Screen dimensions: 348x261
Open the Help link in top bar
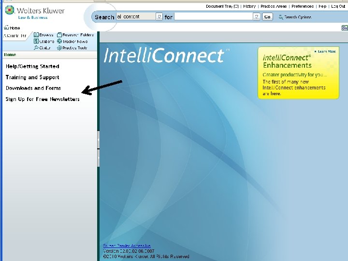coord(322,6)
